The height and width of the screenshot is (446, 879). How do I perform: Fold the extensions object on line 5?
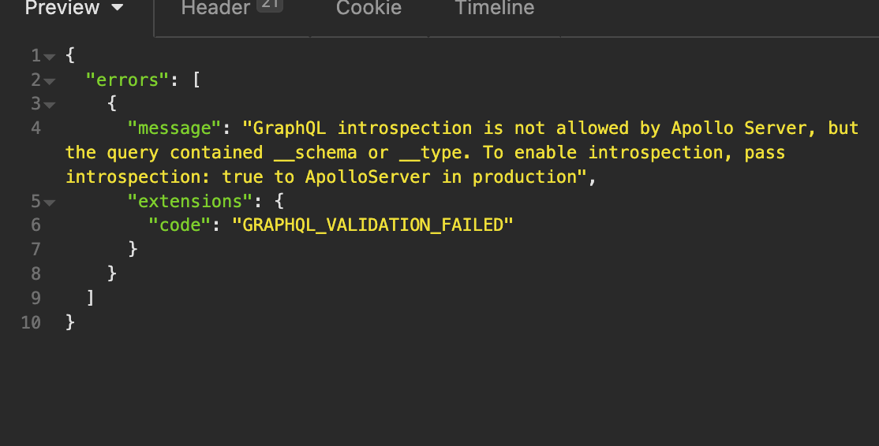[x=50, y=203]
